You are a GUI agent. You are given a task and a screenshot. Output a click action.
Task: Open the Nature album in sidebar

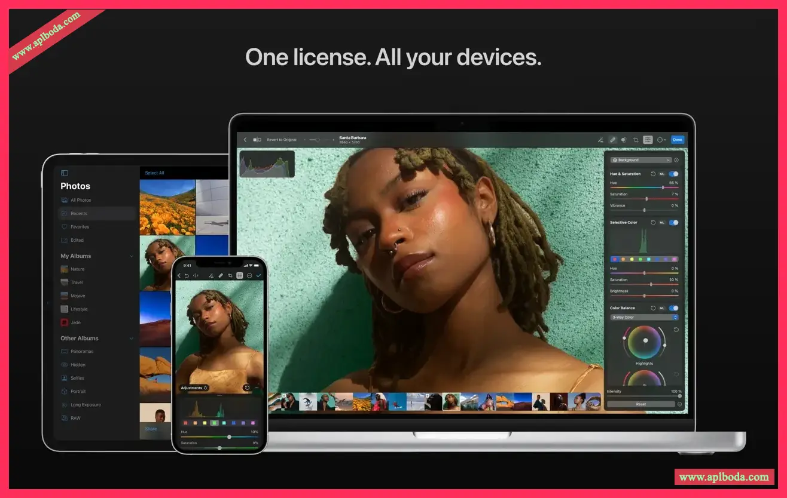pyautogui.click(x=77, y=269)
